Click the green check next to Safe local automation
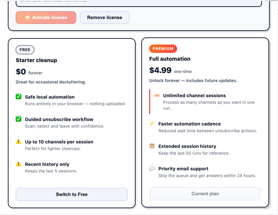Viewport: 278px width, 215px height. tap(19, 97)
